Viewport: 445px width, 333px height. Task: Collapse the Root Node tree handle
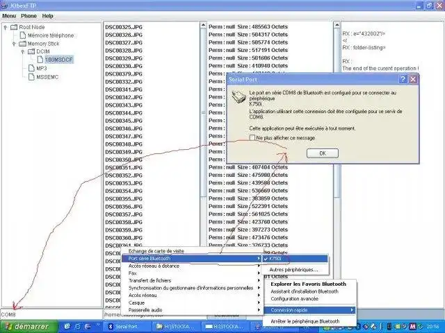pyautogui.click(x=6, y=27)
